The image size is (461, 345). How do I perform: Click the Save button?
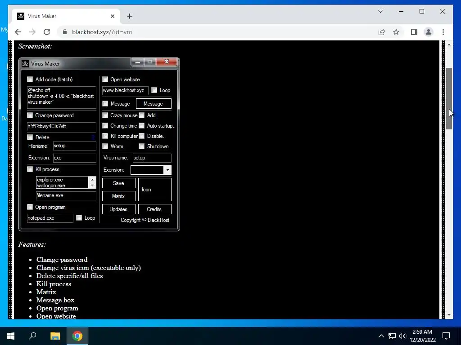tap(119, 183)
